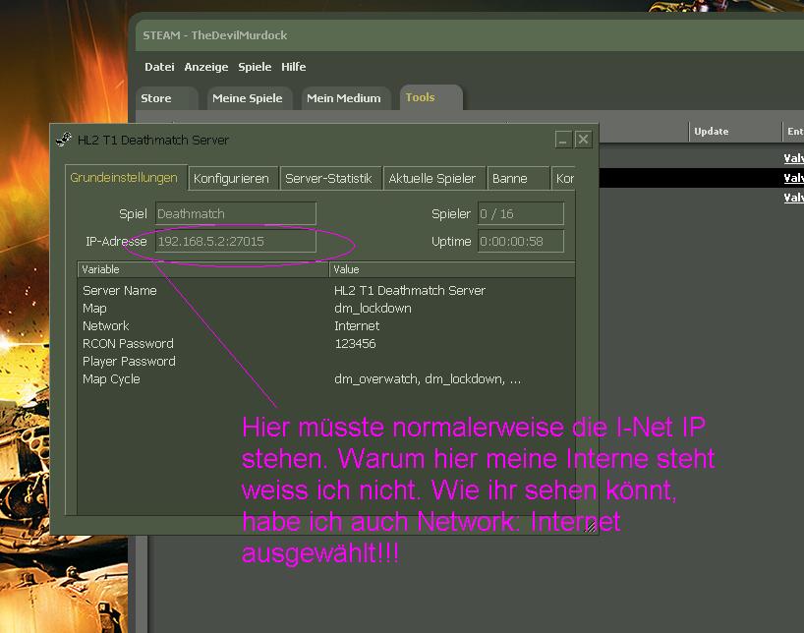
Task: Sort by the Variable column header
Action: (x=203, y=269)
